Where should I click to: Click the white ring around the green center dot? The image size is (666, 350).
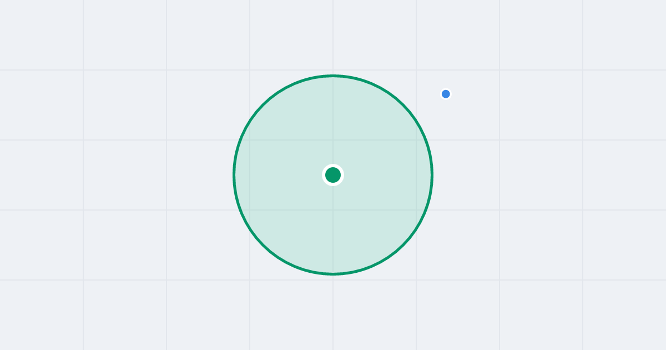333,165
